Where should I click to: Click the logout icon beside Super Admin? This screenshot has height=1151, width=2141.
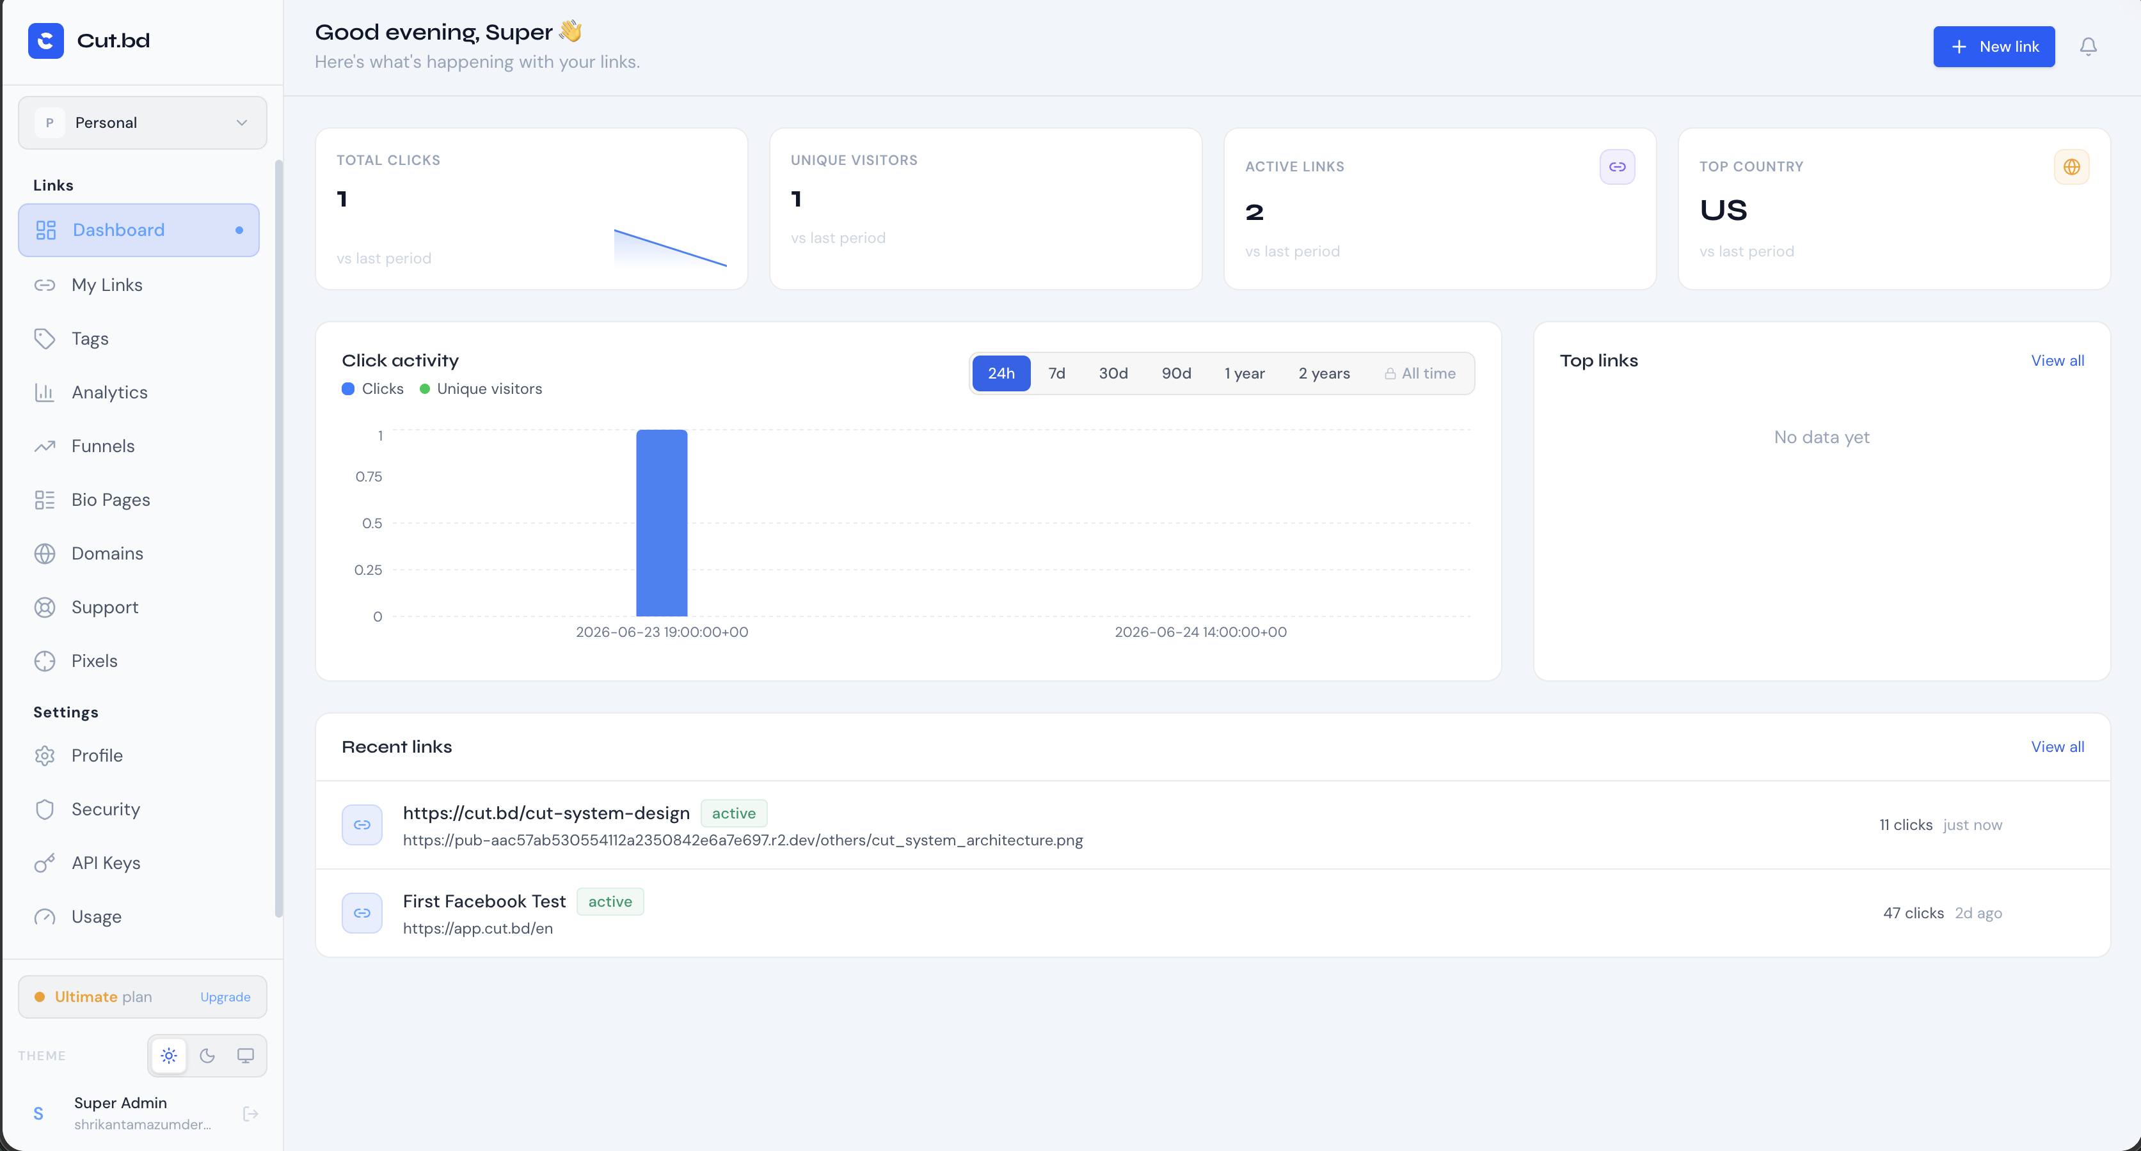tap(250, 1114)
